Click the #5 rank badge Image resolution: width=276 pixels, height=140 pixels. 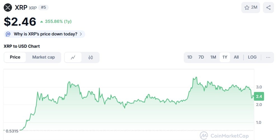pyautogui.click(x=43, y=8)
